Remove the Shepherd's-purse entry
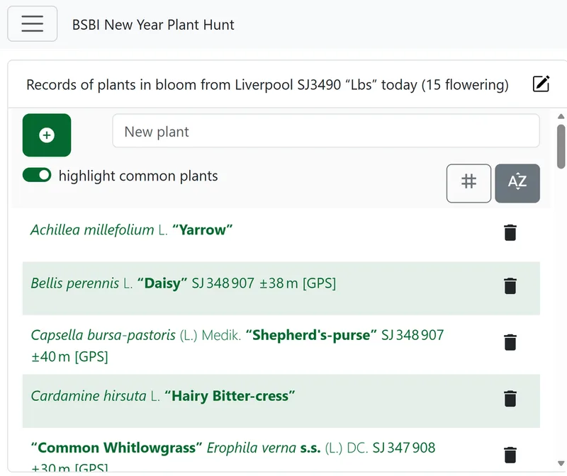The image size is (567, 476). point(510,342)
